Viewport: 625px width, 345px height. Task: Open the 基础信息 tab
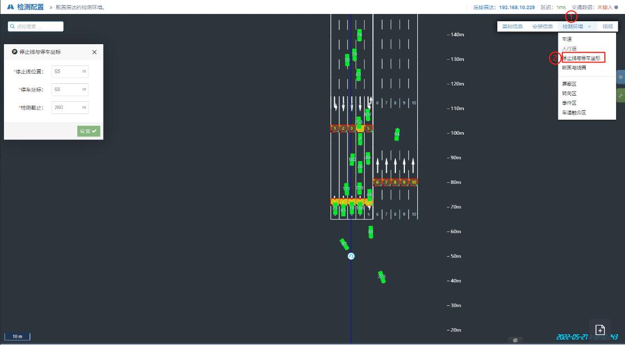[x=512, y=27]
